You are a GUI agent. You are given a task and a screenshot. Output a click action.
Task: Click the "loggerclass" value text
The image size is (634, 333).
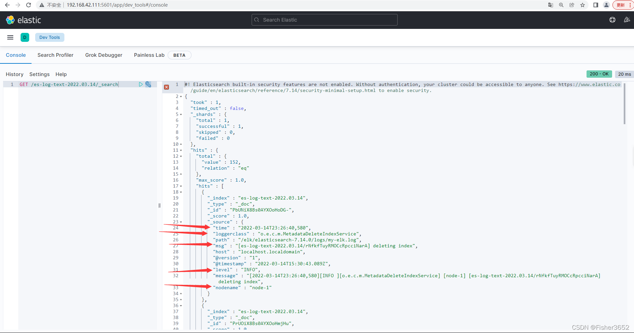point(309,234)
